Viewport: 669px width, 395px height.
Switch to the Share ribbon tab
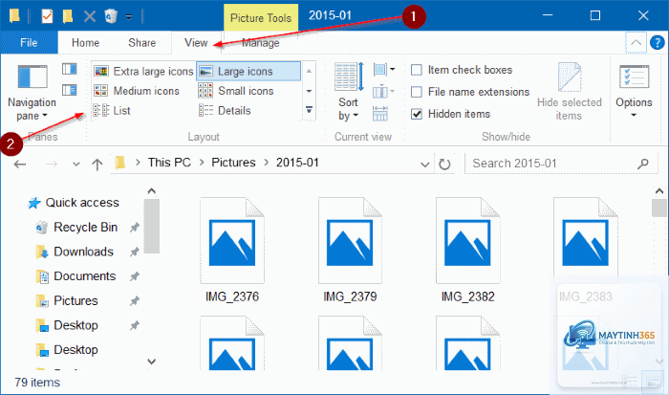[x=142, y=43]
